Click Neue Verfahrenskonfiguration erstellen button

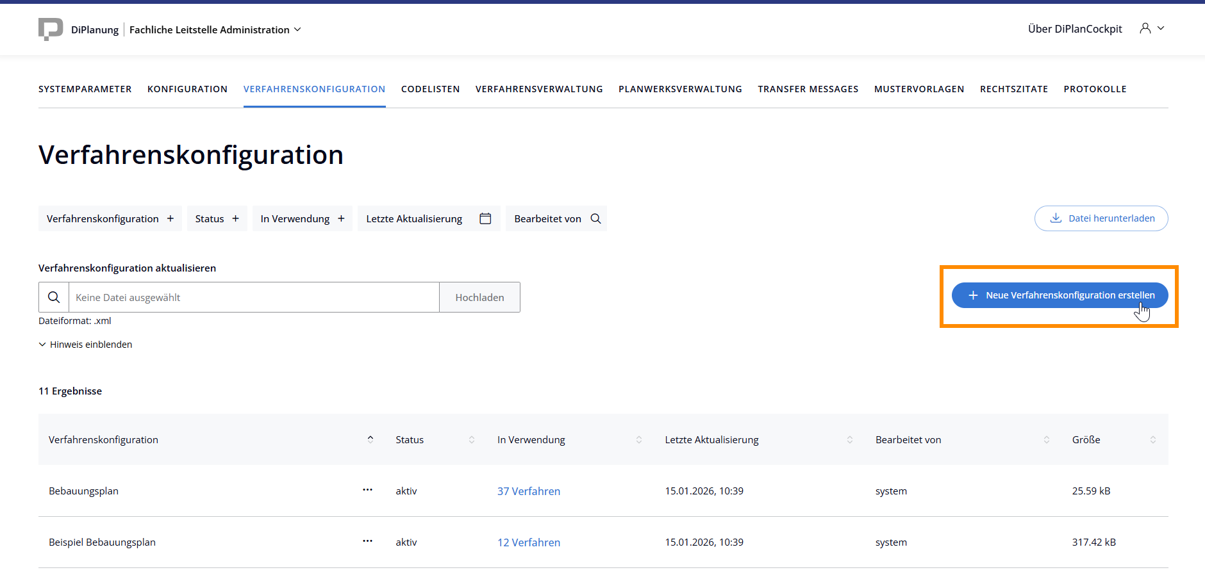pyautogui.click(x=1060, y=295)
